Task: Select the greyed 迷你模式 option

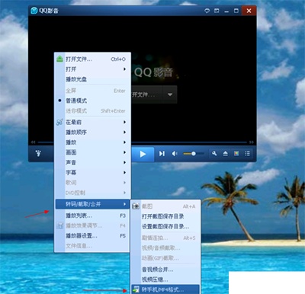Action: (x=92, y=110)
